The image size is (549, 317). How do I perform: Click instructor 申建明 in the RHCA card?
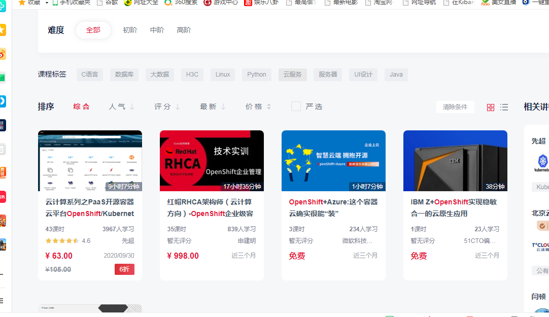[247, 241]
